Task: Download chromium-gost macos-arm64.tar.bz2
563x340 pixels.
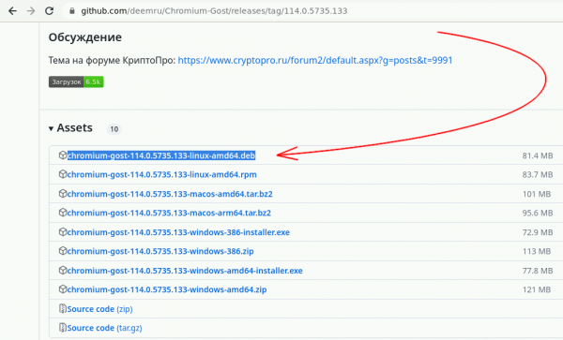Action: point(169,213)
